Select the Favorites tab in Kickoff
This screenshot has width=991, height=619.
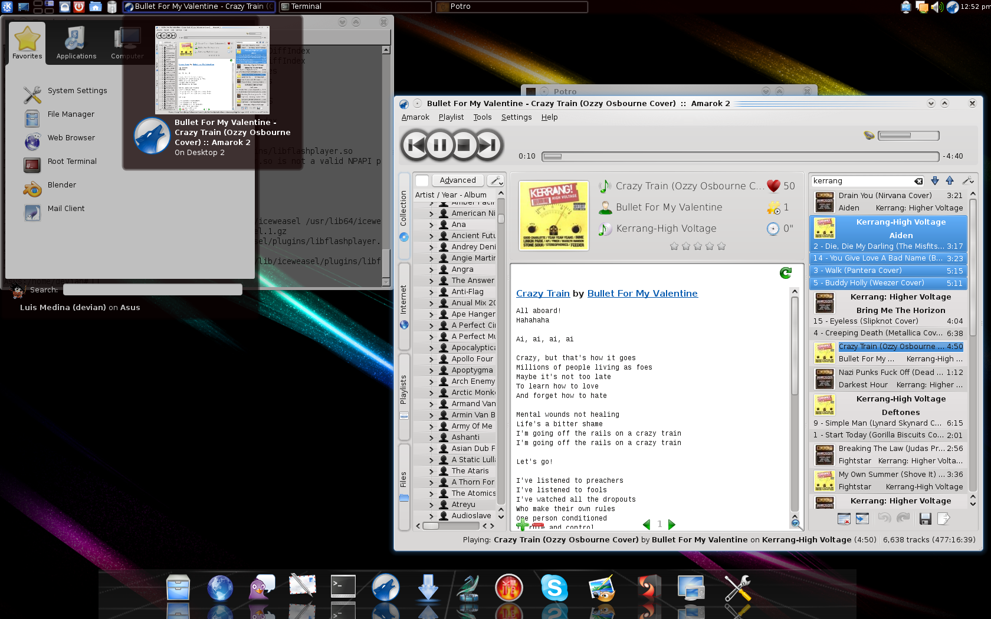point(27,42)
